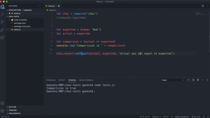Switch to the Debug Console tab
Screen dimensions: 210x118
pyautogui.click(x=86, y=80)
